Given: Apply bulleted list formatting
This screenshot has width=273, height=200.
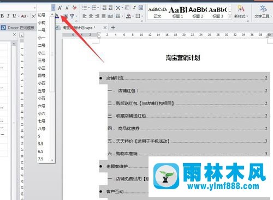Looking at the screenshot, I should coord(84,8).
